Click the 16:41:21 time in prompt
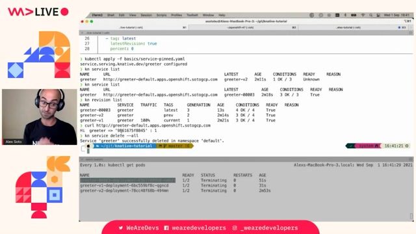416x234 pixels. (x=394, y=146)
